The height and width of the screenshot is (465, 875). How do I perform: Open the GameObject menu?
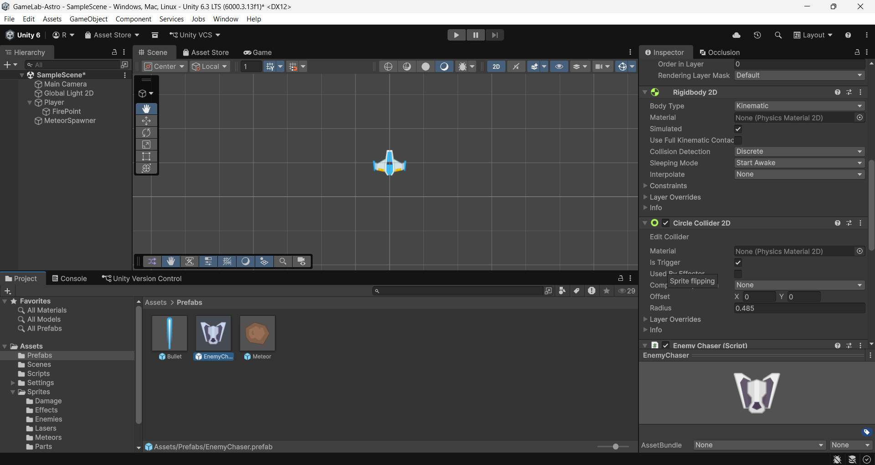tap(88, 19)
